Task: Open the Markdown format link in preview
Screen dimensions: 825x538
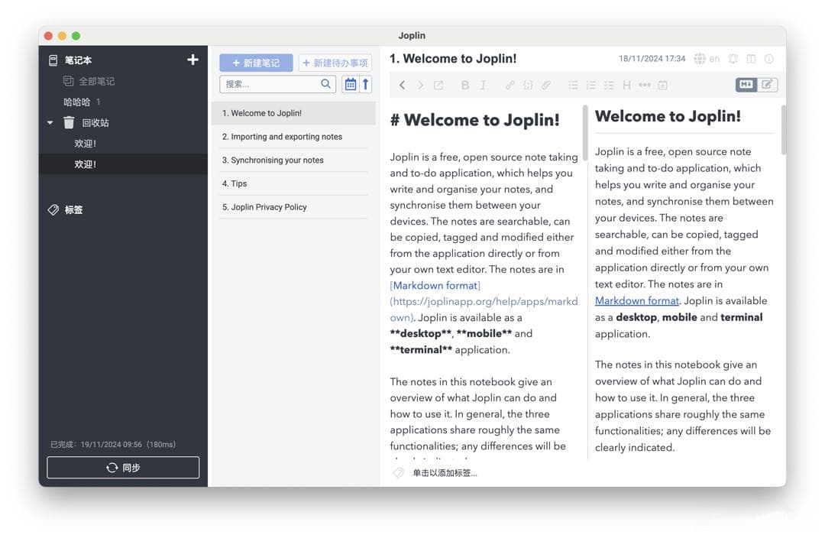Action: (636, 300)
